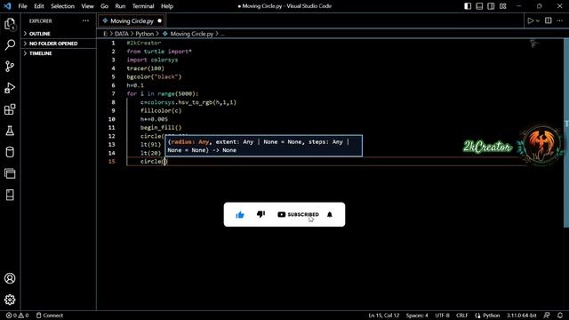Click the Moving Circle.py breadcrumb segment

(192, 34)
